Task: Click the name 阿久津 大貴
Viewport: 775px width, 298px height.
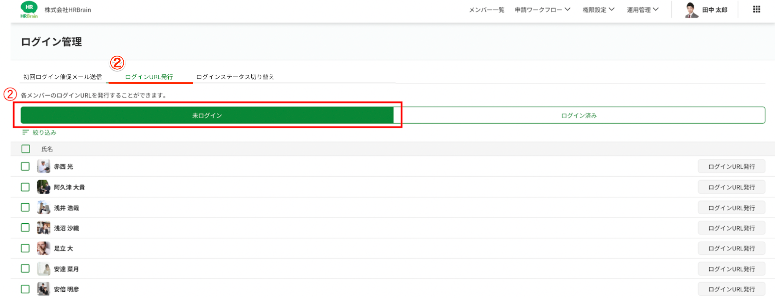Action: point(69,187)
